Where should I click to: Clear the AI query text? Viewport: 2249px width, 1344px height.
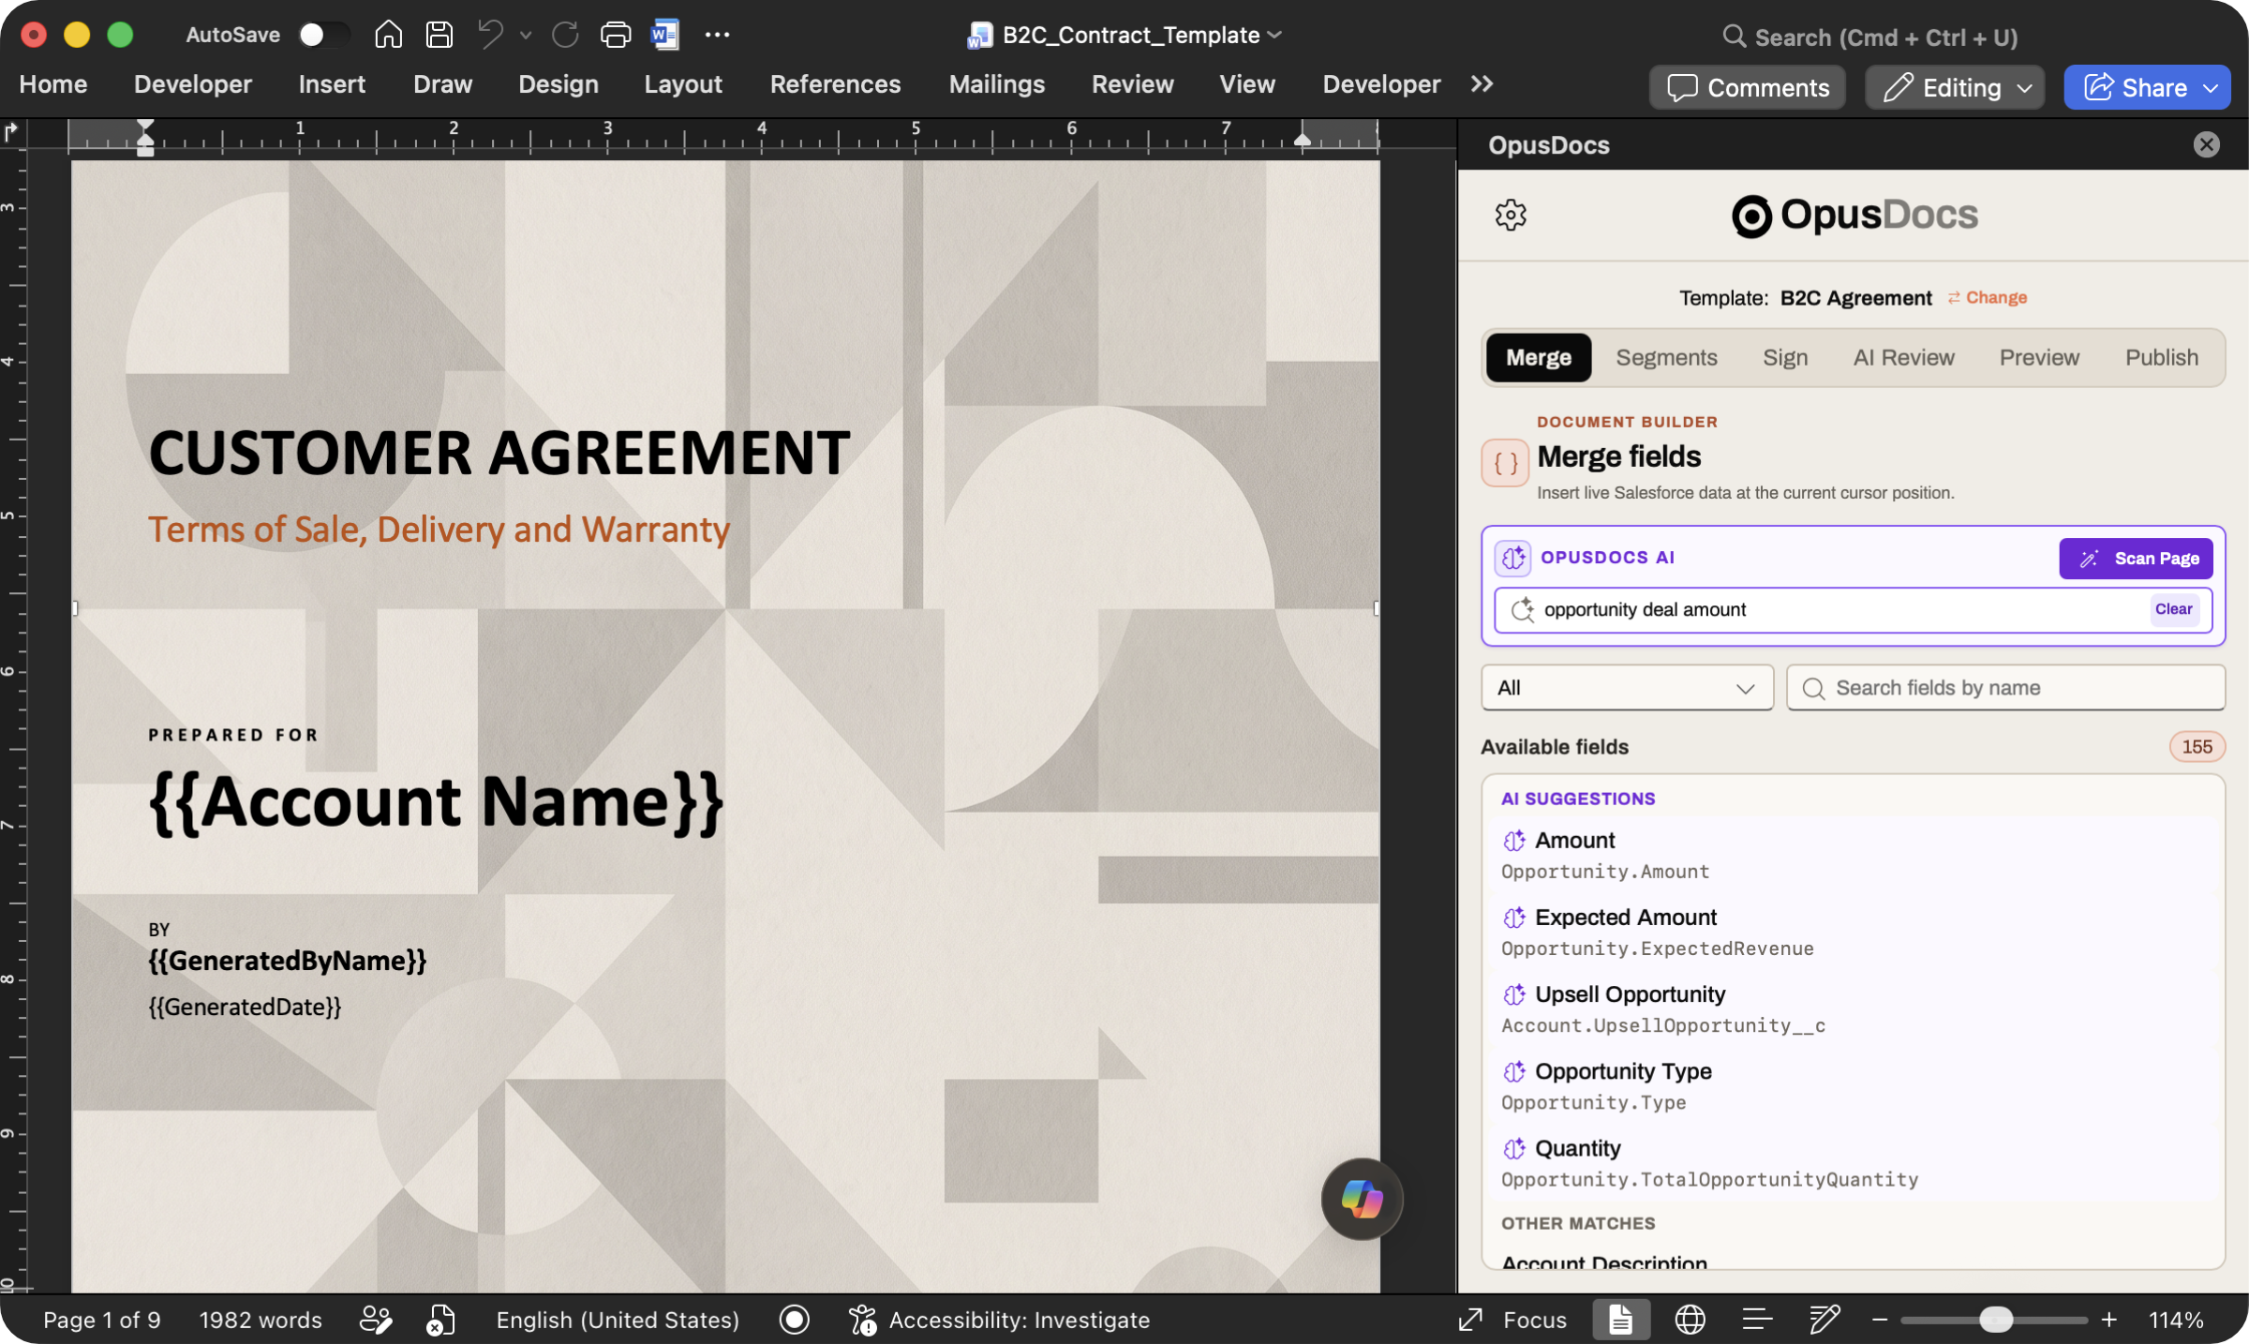(x=2173, y=609)
